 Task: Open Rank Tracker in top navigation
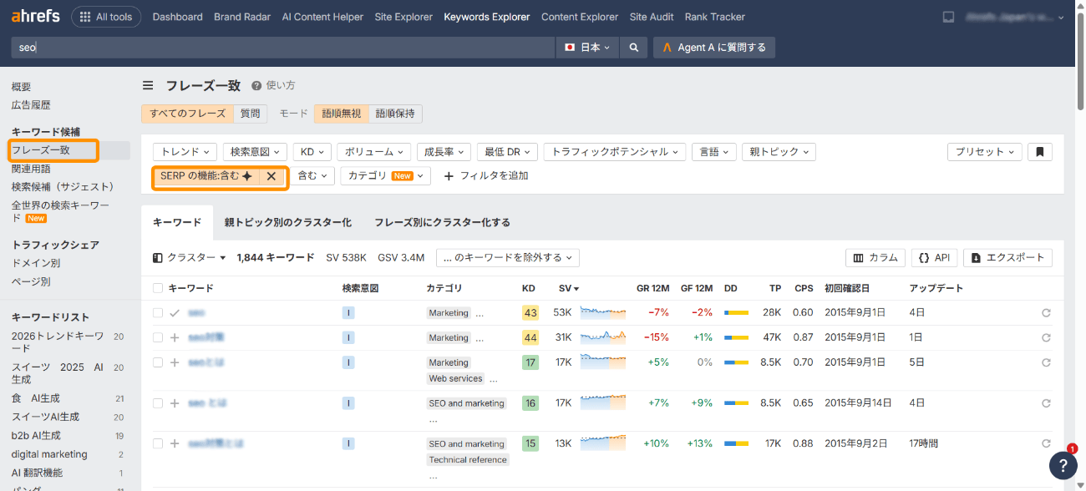714,17
